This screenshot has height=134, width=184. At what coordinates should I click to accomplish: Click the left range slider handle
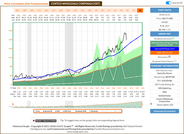[x=13, y=104]
